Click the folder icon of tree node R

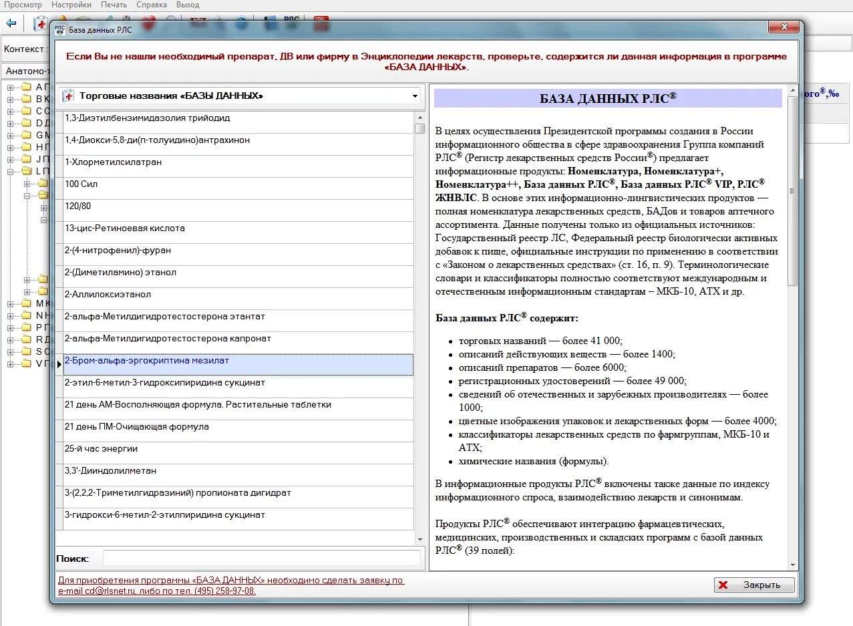coord(26,339)
